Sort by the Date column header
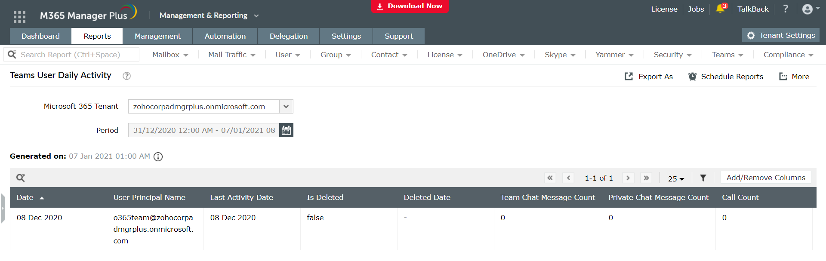Screen dimensions: 826x261 point(25,197)
